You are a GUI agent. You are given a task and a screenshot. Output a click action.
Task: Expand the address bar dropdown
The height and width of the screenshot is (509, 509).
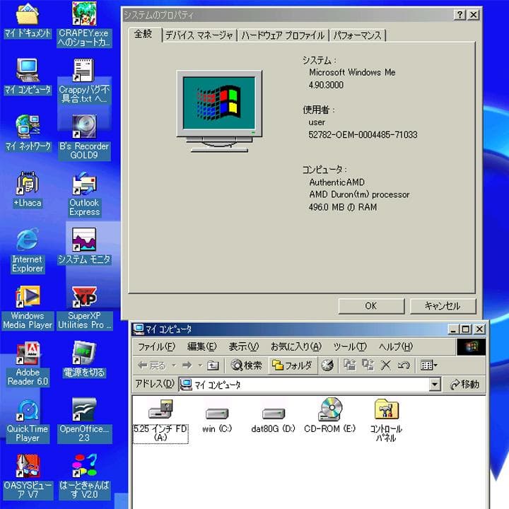coord(434,385)
